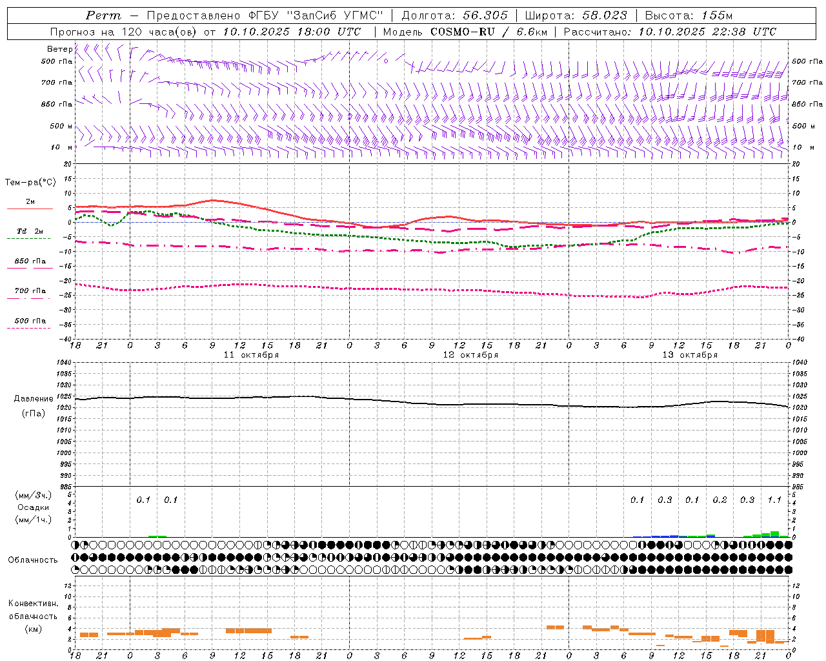Screen dimensions: 826x661
Task: Click the "Широта: 58.023" latitude value
Action: (576, 15)
